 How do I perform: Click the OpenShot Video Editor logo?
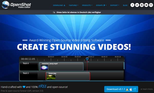pos(16,5)
